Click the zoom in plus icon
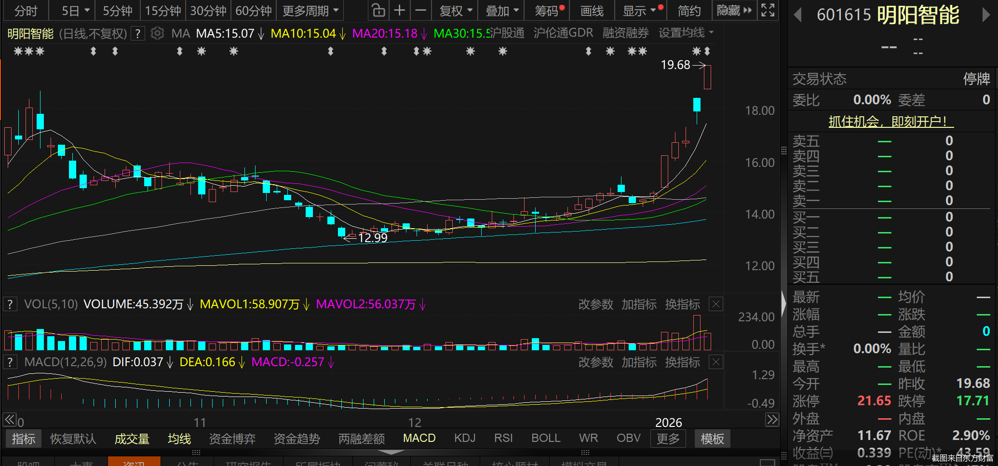 tap(400, 10)
